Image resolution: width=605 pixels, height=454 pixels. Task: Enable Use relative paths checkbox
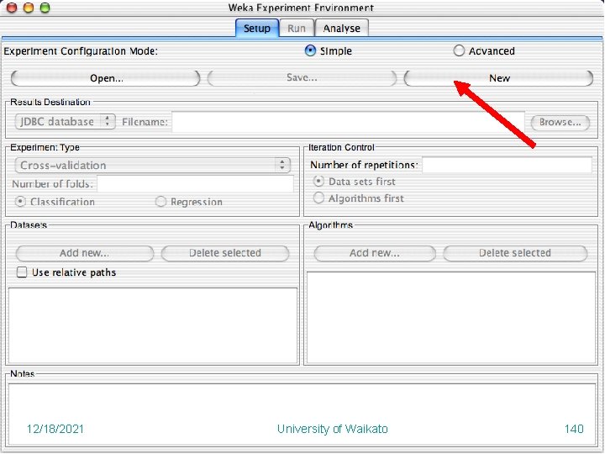click(x=22, y=272)
